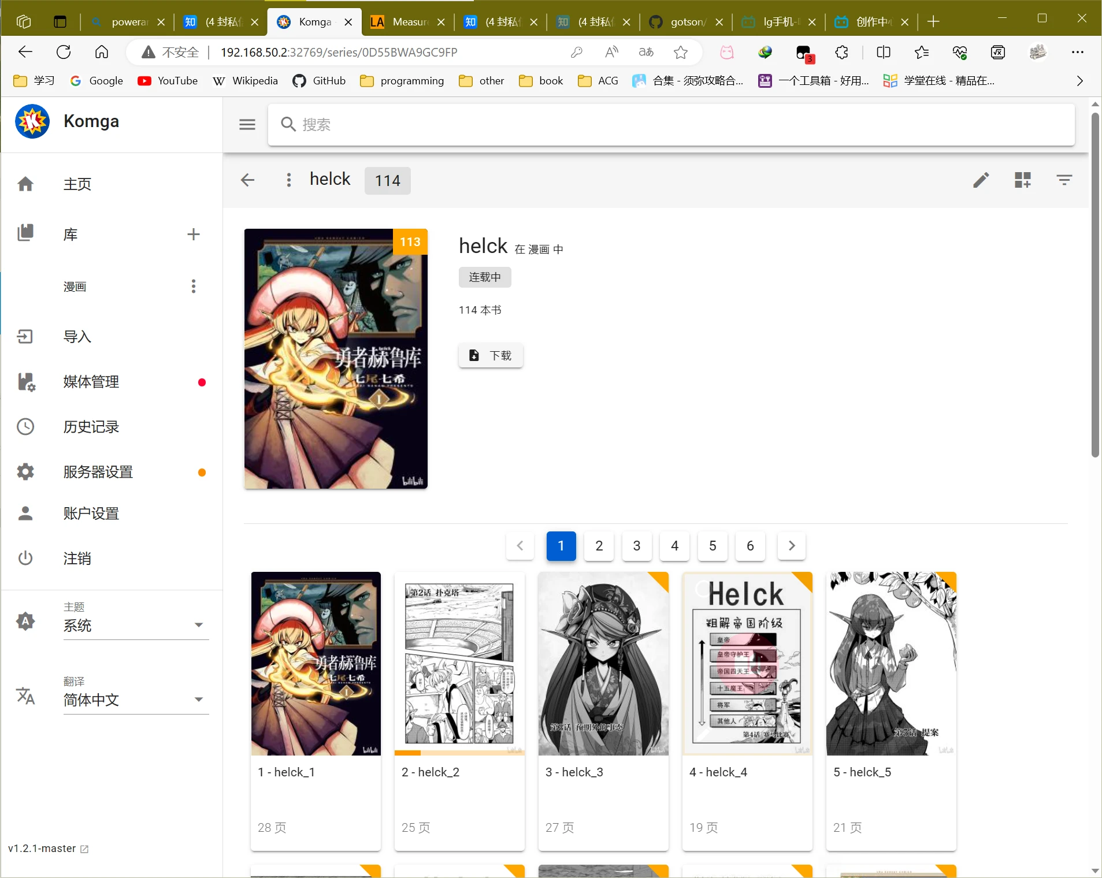Open browser settings ellipsis menu
1102x878 pixels.
(x=1077, y=52)
